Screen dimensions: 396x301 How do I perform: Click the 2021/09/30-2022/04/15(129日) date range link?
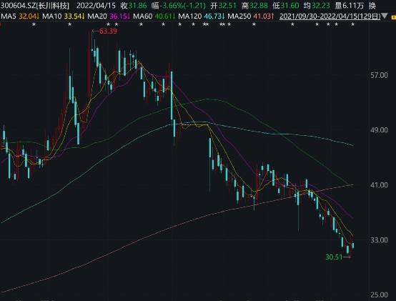[330, 16]
